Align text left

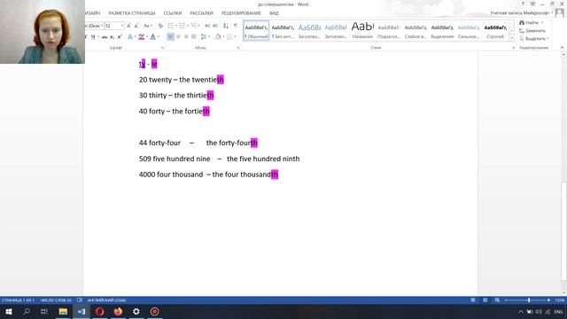pyautogui.click(x=170, y=37)
